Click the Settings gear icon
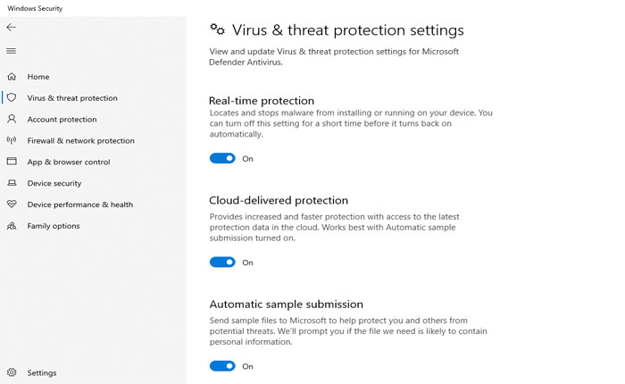The width and height of the screenshot is (625, 384). (x=12, y=372)
